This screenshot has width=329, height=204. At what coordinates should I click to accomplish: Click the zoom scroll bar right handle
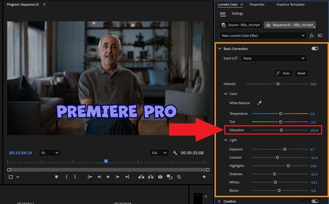point(208,170)
